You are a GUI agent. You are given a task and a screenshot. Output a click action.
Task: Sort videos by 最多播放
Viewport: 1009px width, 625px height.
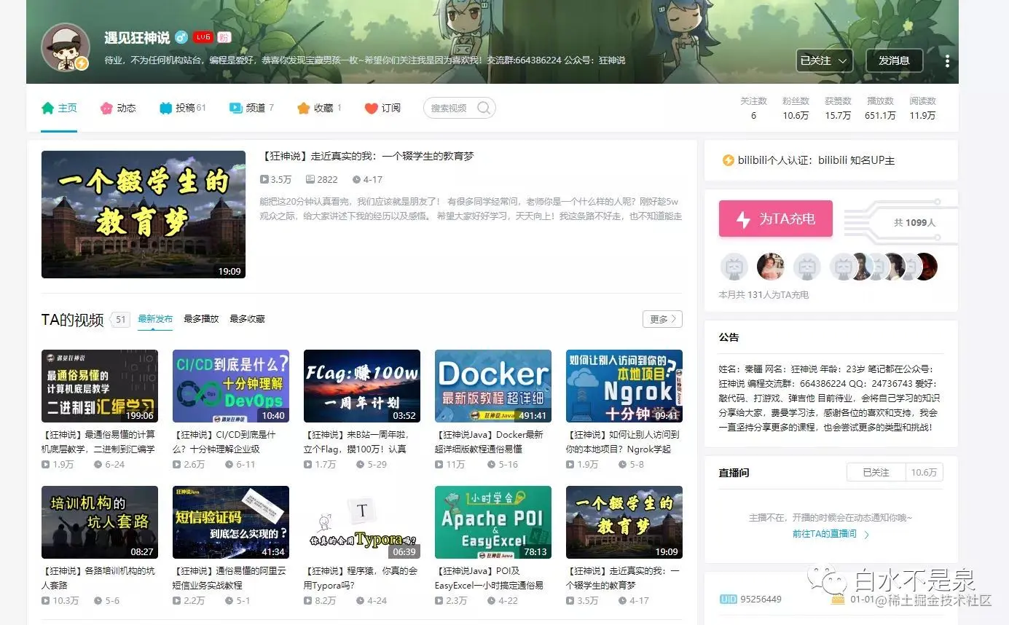click(x=201, y=319)
